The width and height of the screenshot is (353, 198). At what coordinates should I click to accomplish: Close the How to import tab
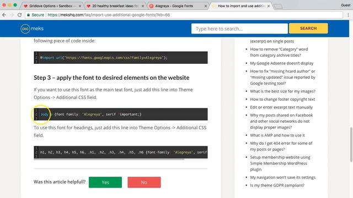pos(269,6)
